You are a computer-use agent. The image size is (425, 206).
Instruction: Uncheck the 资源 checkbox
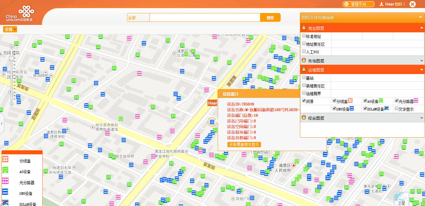coord(304,101)
